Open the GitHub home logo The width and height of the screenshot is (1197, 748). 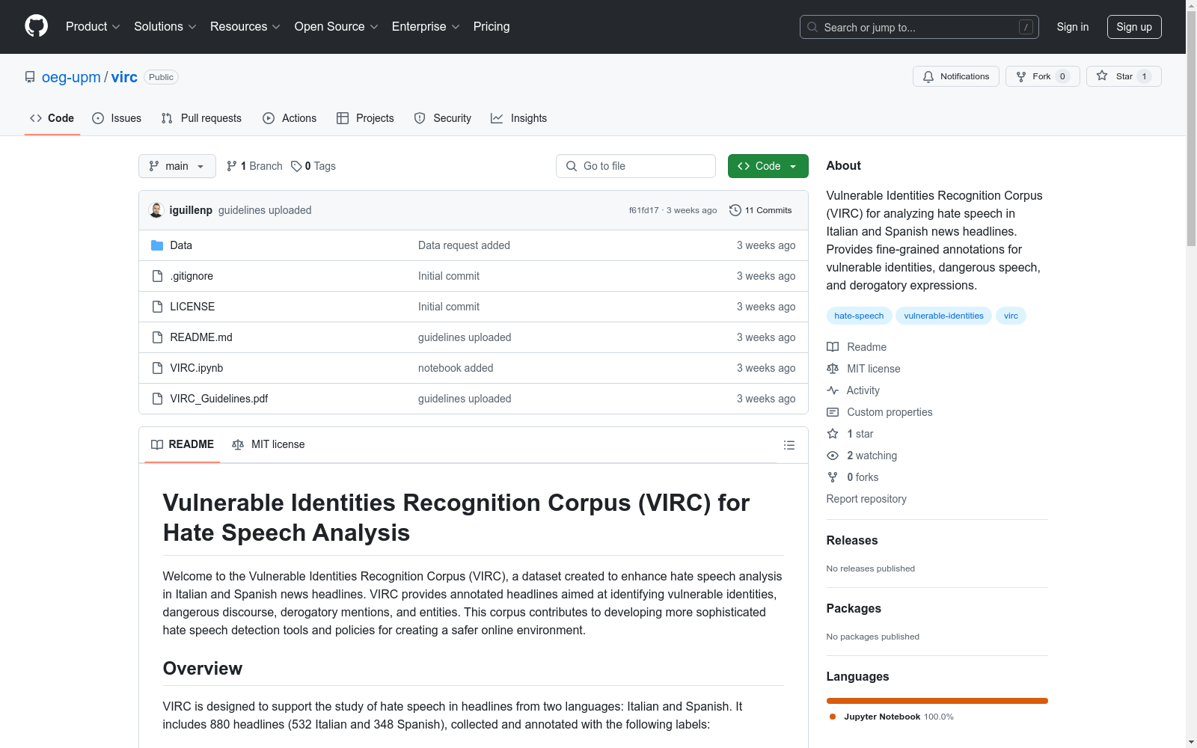pyautogui.click(x=36, y=26)
